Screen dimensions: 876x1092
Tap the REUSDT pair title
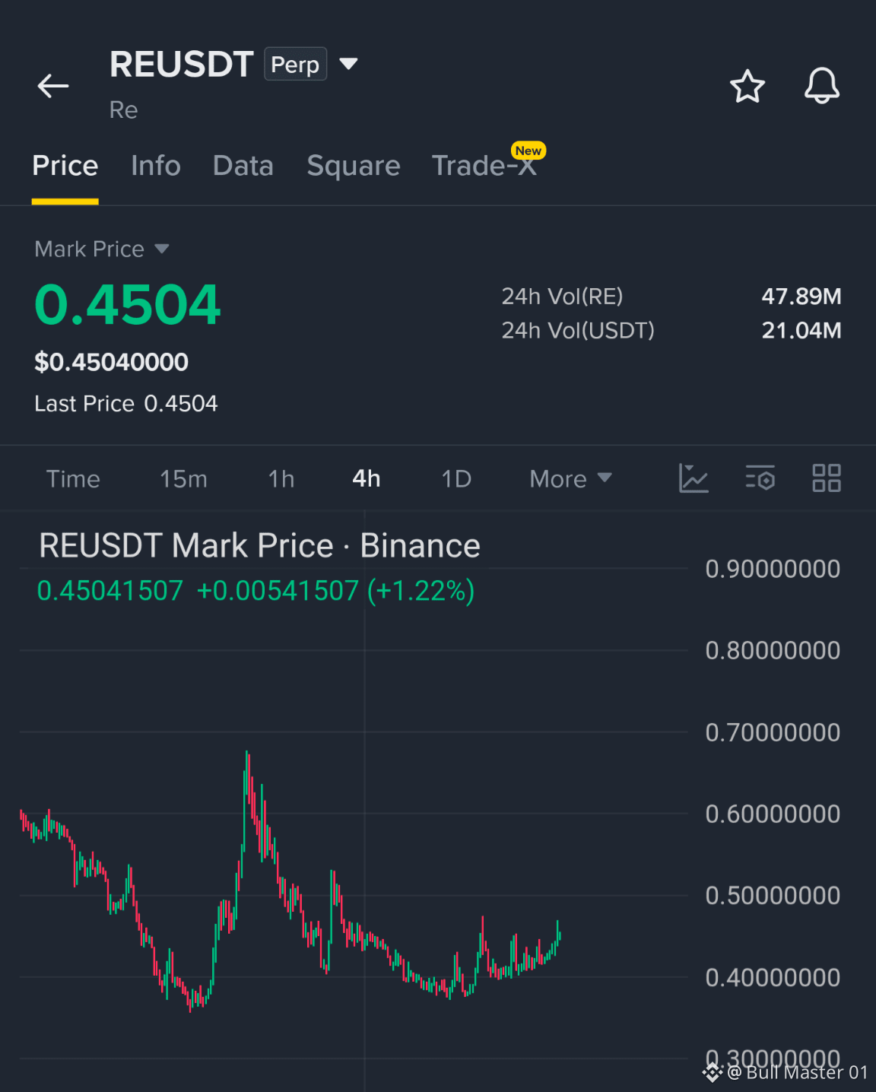(x=181, y=64)
